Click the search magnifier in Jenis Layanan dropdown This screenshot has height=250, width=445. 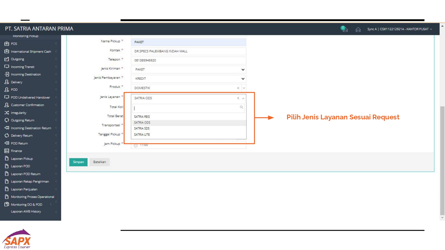241,107
